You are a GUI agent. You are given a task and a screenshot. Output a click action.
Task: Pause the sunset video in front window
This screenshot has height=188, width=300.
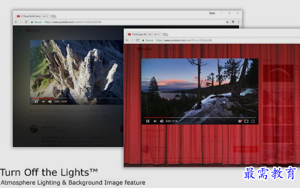148,121
